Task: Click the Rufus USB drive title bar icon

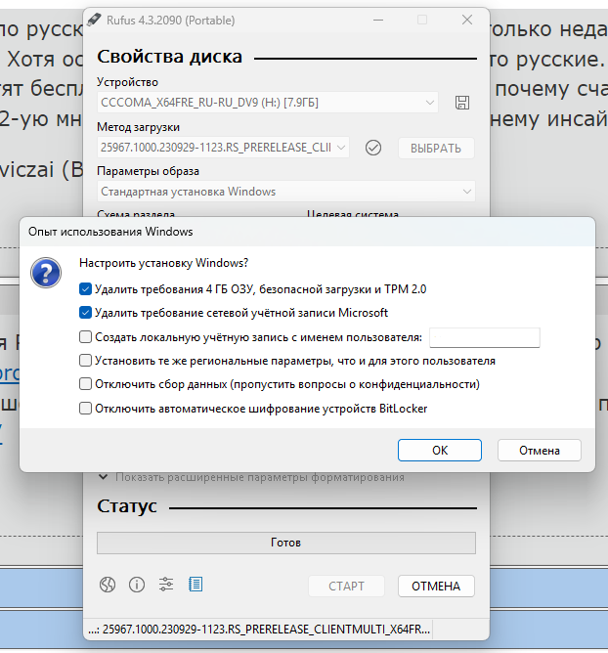Action: click(x=94, y=20)
